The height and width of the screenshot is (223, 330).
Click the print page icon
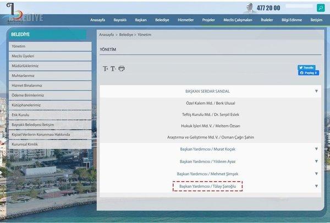point(122,69)
